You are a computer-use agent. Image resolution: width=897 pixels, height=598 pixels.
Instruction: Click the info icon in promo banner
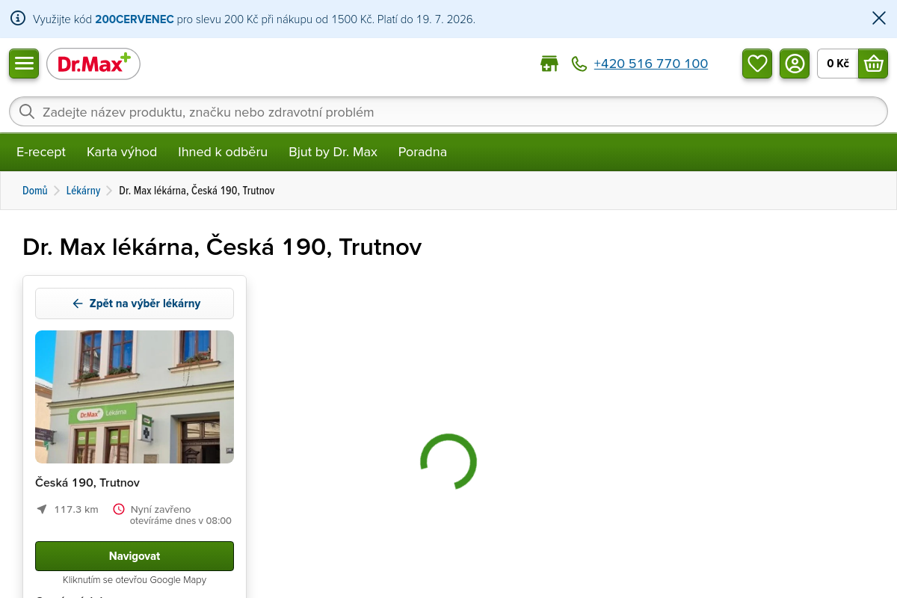pos(18,19)
